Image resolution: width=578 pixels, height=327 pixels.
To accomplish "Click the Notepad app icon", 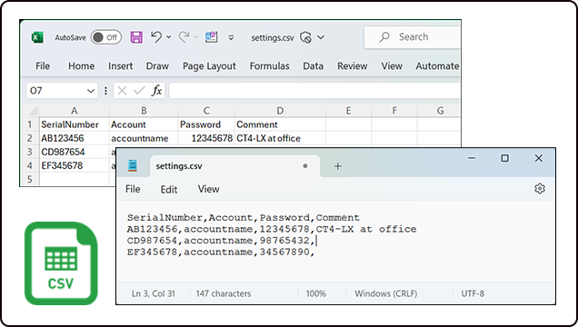I will point(133,165).
